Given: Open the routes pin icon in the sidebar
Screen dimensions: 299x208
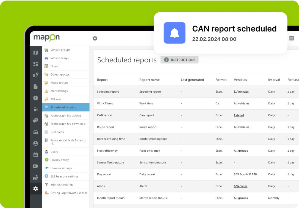Looking at the screenshot, I should 35,75.
